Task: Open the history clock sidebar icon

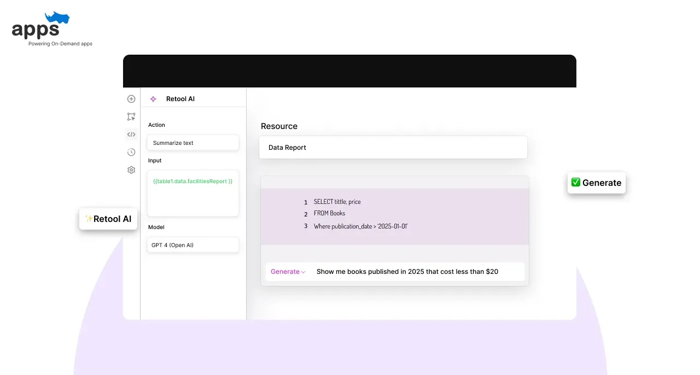Action: 131,152
